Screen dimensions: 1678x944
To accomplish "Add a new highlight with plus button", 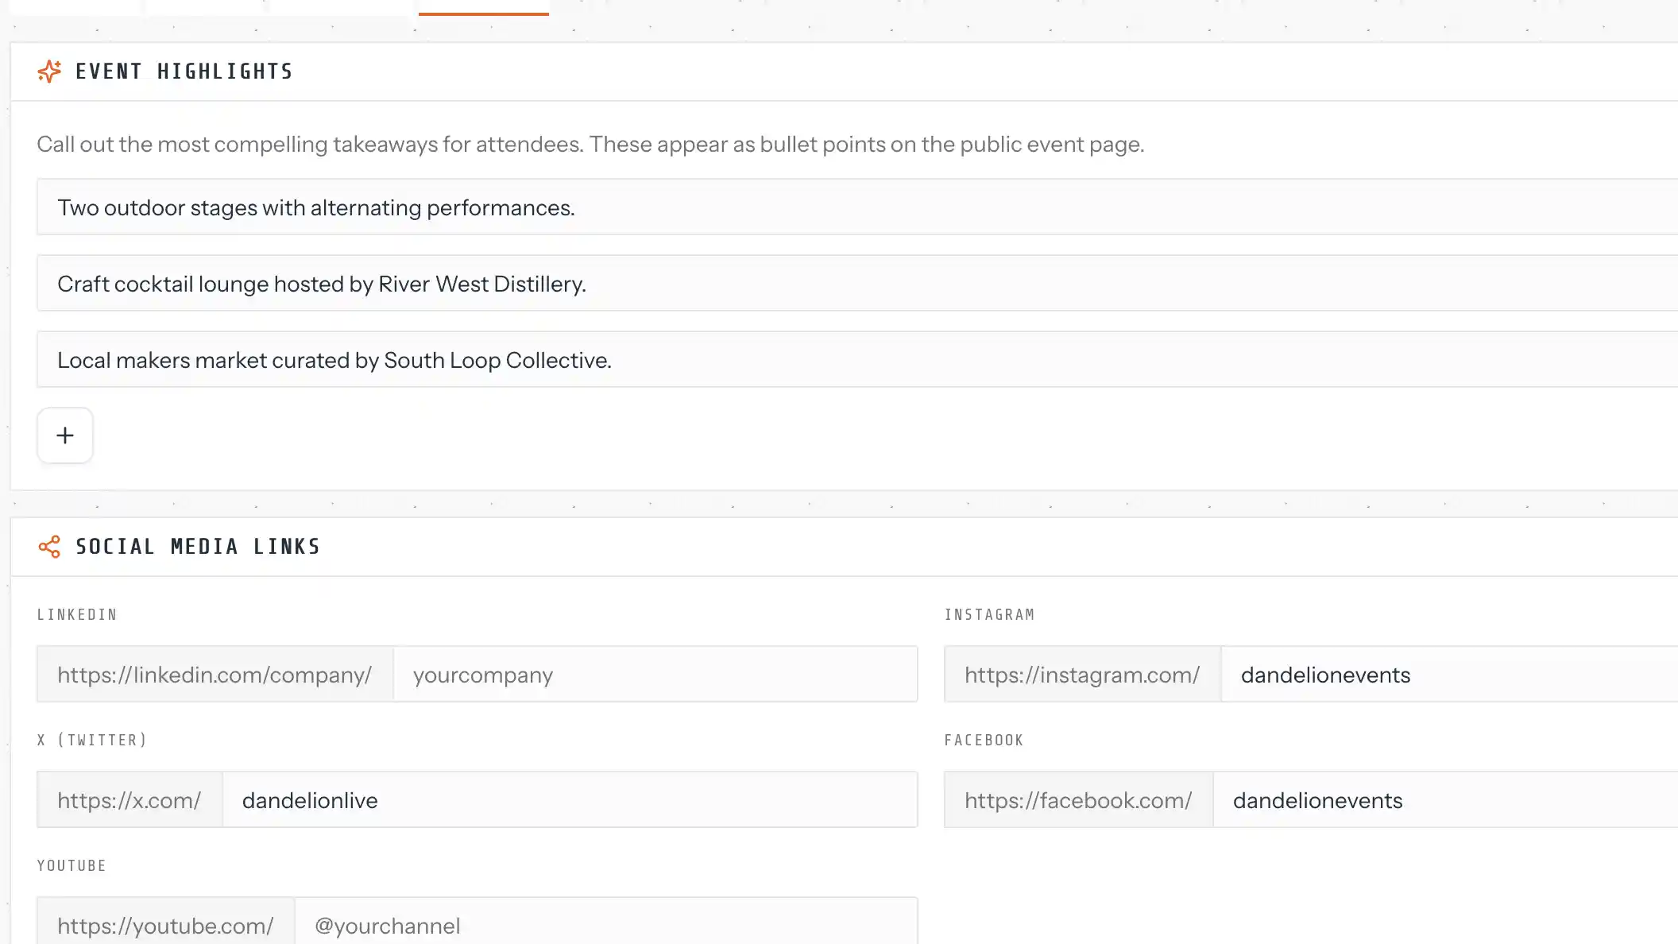I will click(65, 435).
